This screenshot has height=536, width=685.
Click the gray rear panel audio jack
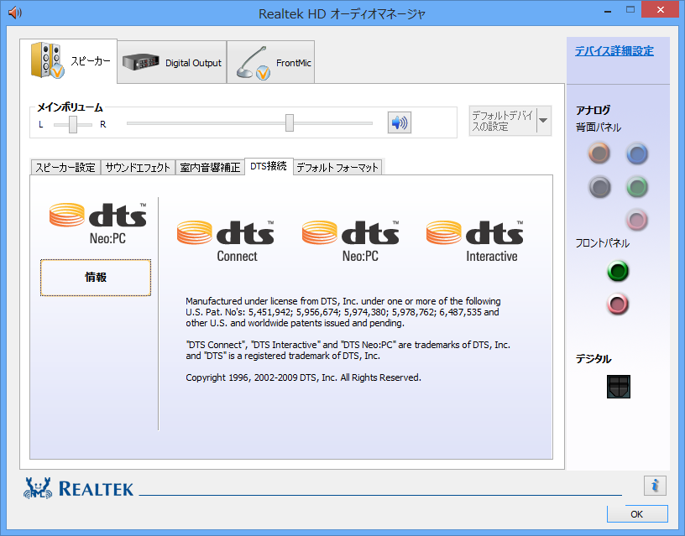[599, 187]
